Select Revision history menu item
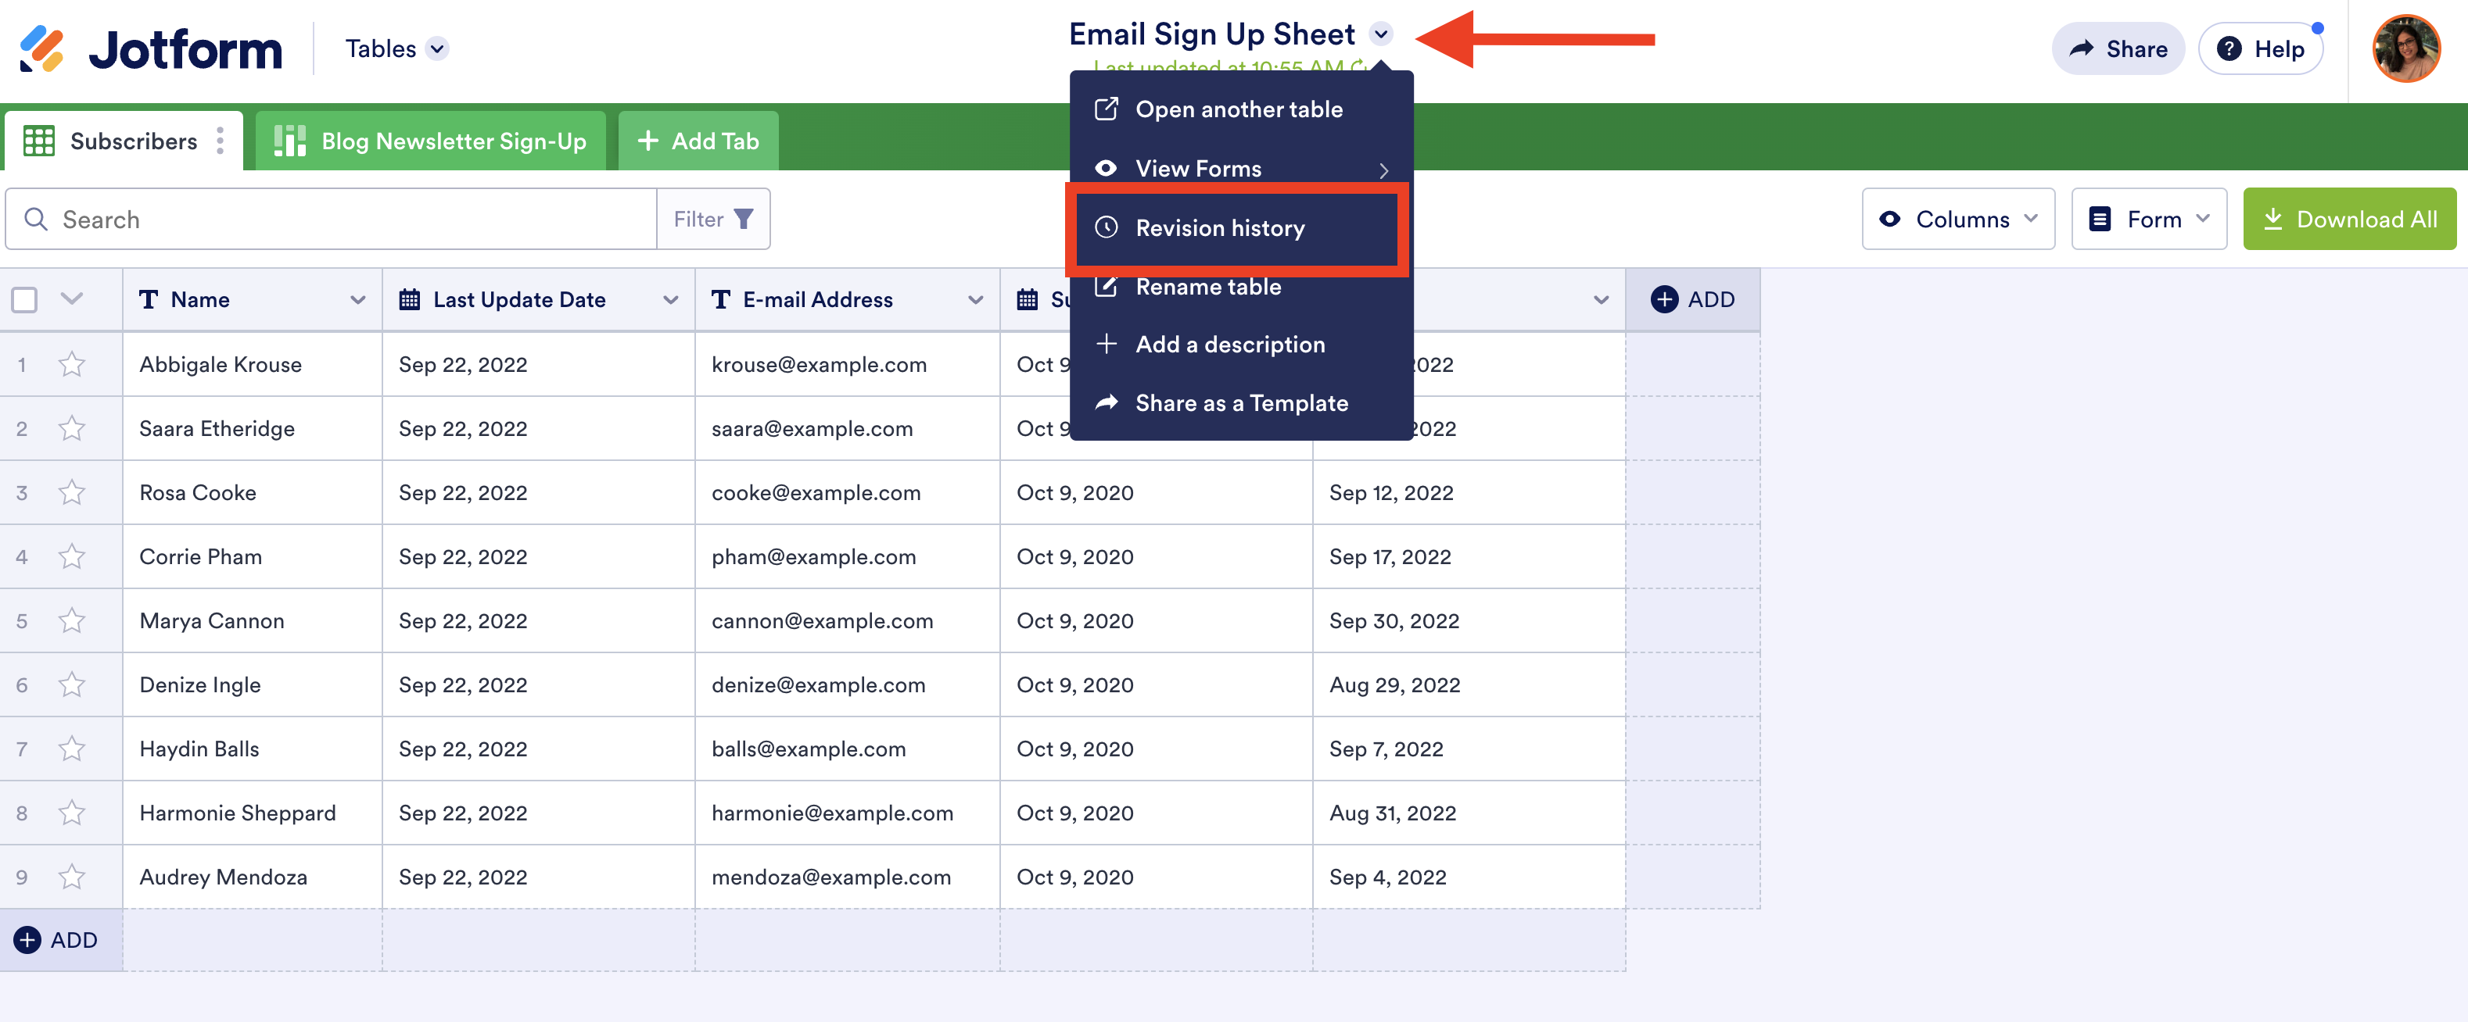Image resolution: width=2468 pixels, height=1022 pixels. (1220, 227)
